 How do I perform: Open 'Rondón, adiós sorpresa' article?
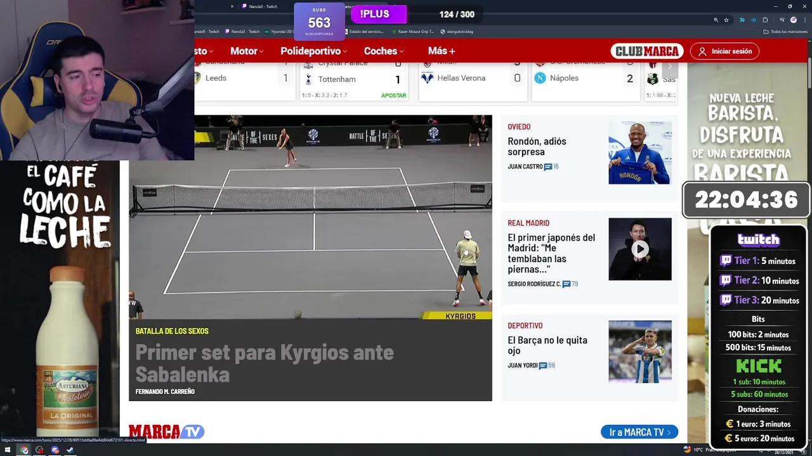coord(537,146)
